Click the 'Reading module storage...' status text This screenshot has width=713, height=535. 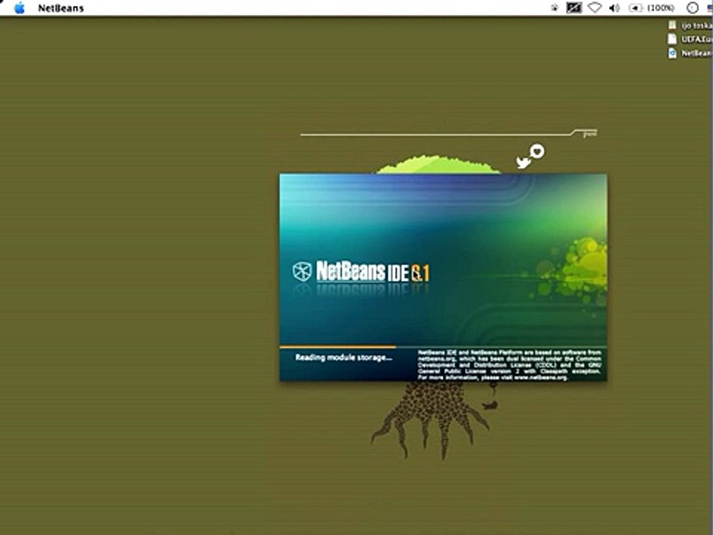tap(344, 357)
